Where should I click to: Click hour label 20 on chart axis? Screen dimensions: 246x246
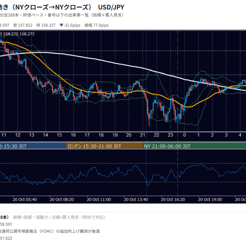(129, 135)
